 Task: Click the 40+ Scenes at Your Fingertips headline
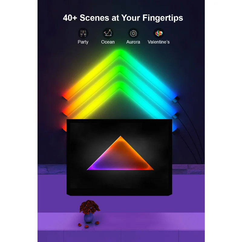tap(123, 18)
